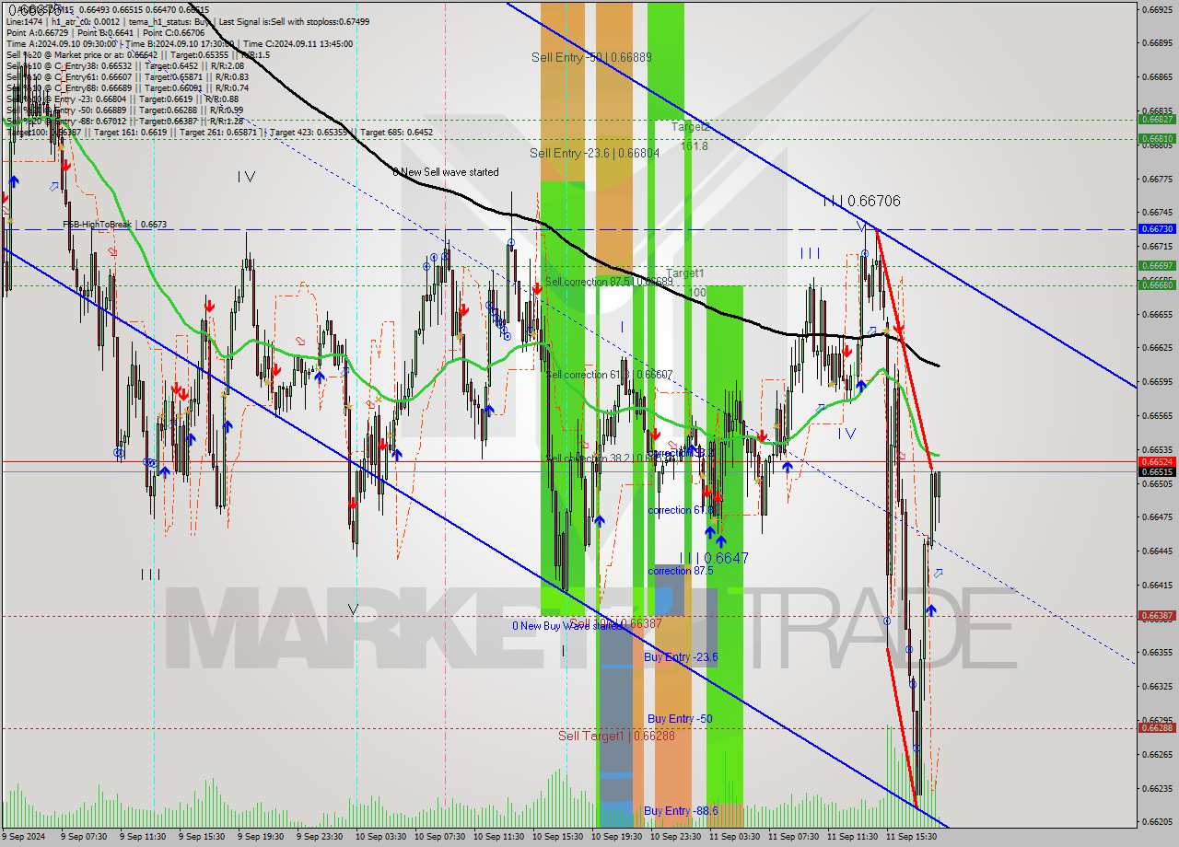
Task: Click the 0.66205 price scale value
Action: point(1157,822)
